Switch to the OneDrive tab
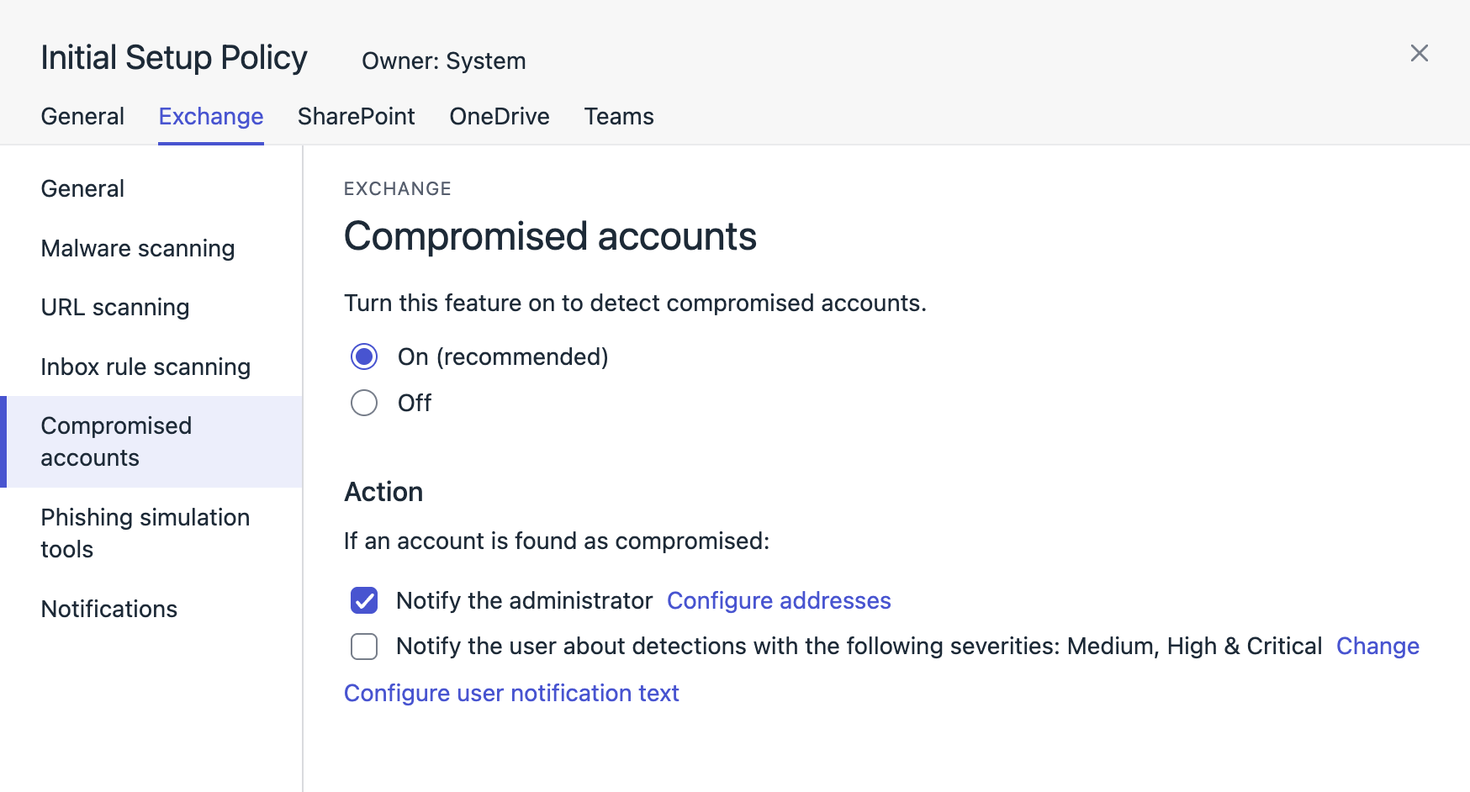 pos(500,116)
